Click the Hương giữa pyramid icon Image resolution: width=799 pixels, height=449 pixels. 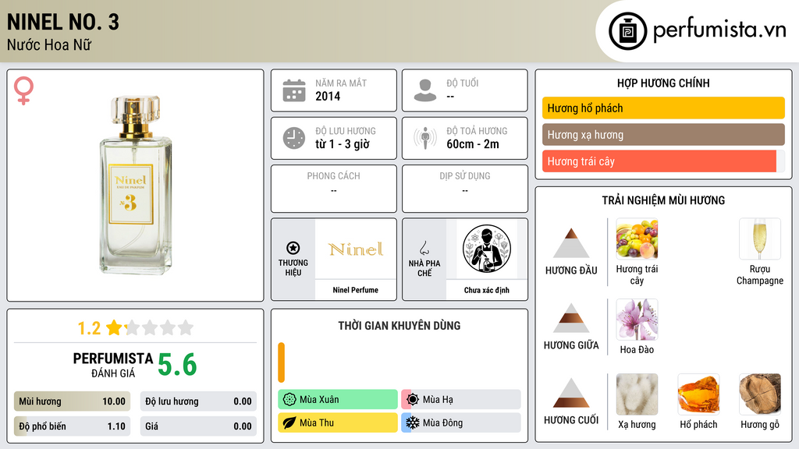[571, 318]
